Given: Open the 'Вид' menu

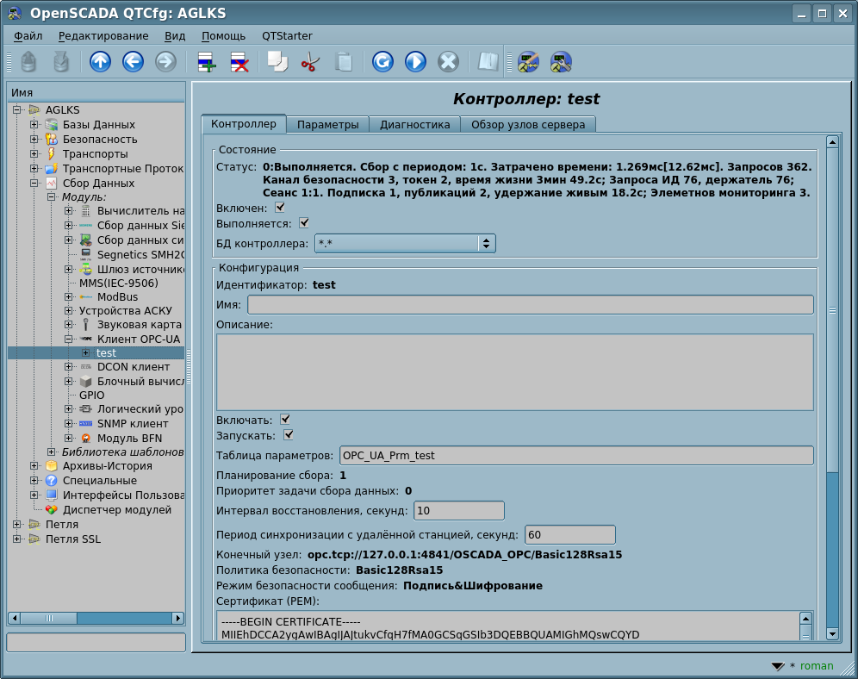Looking at the screenshot, I should pyautogui.click(x=175, y=36).
